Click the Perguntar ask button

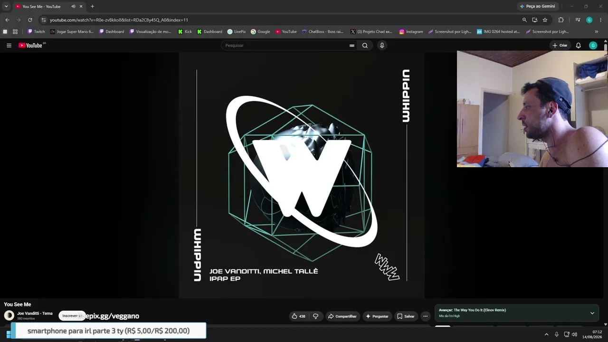377,316
